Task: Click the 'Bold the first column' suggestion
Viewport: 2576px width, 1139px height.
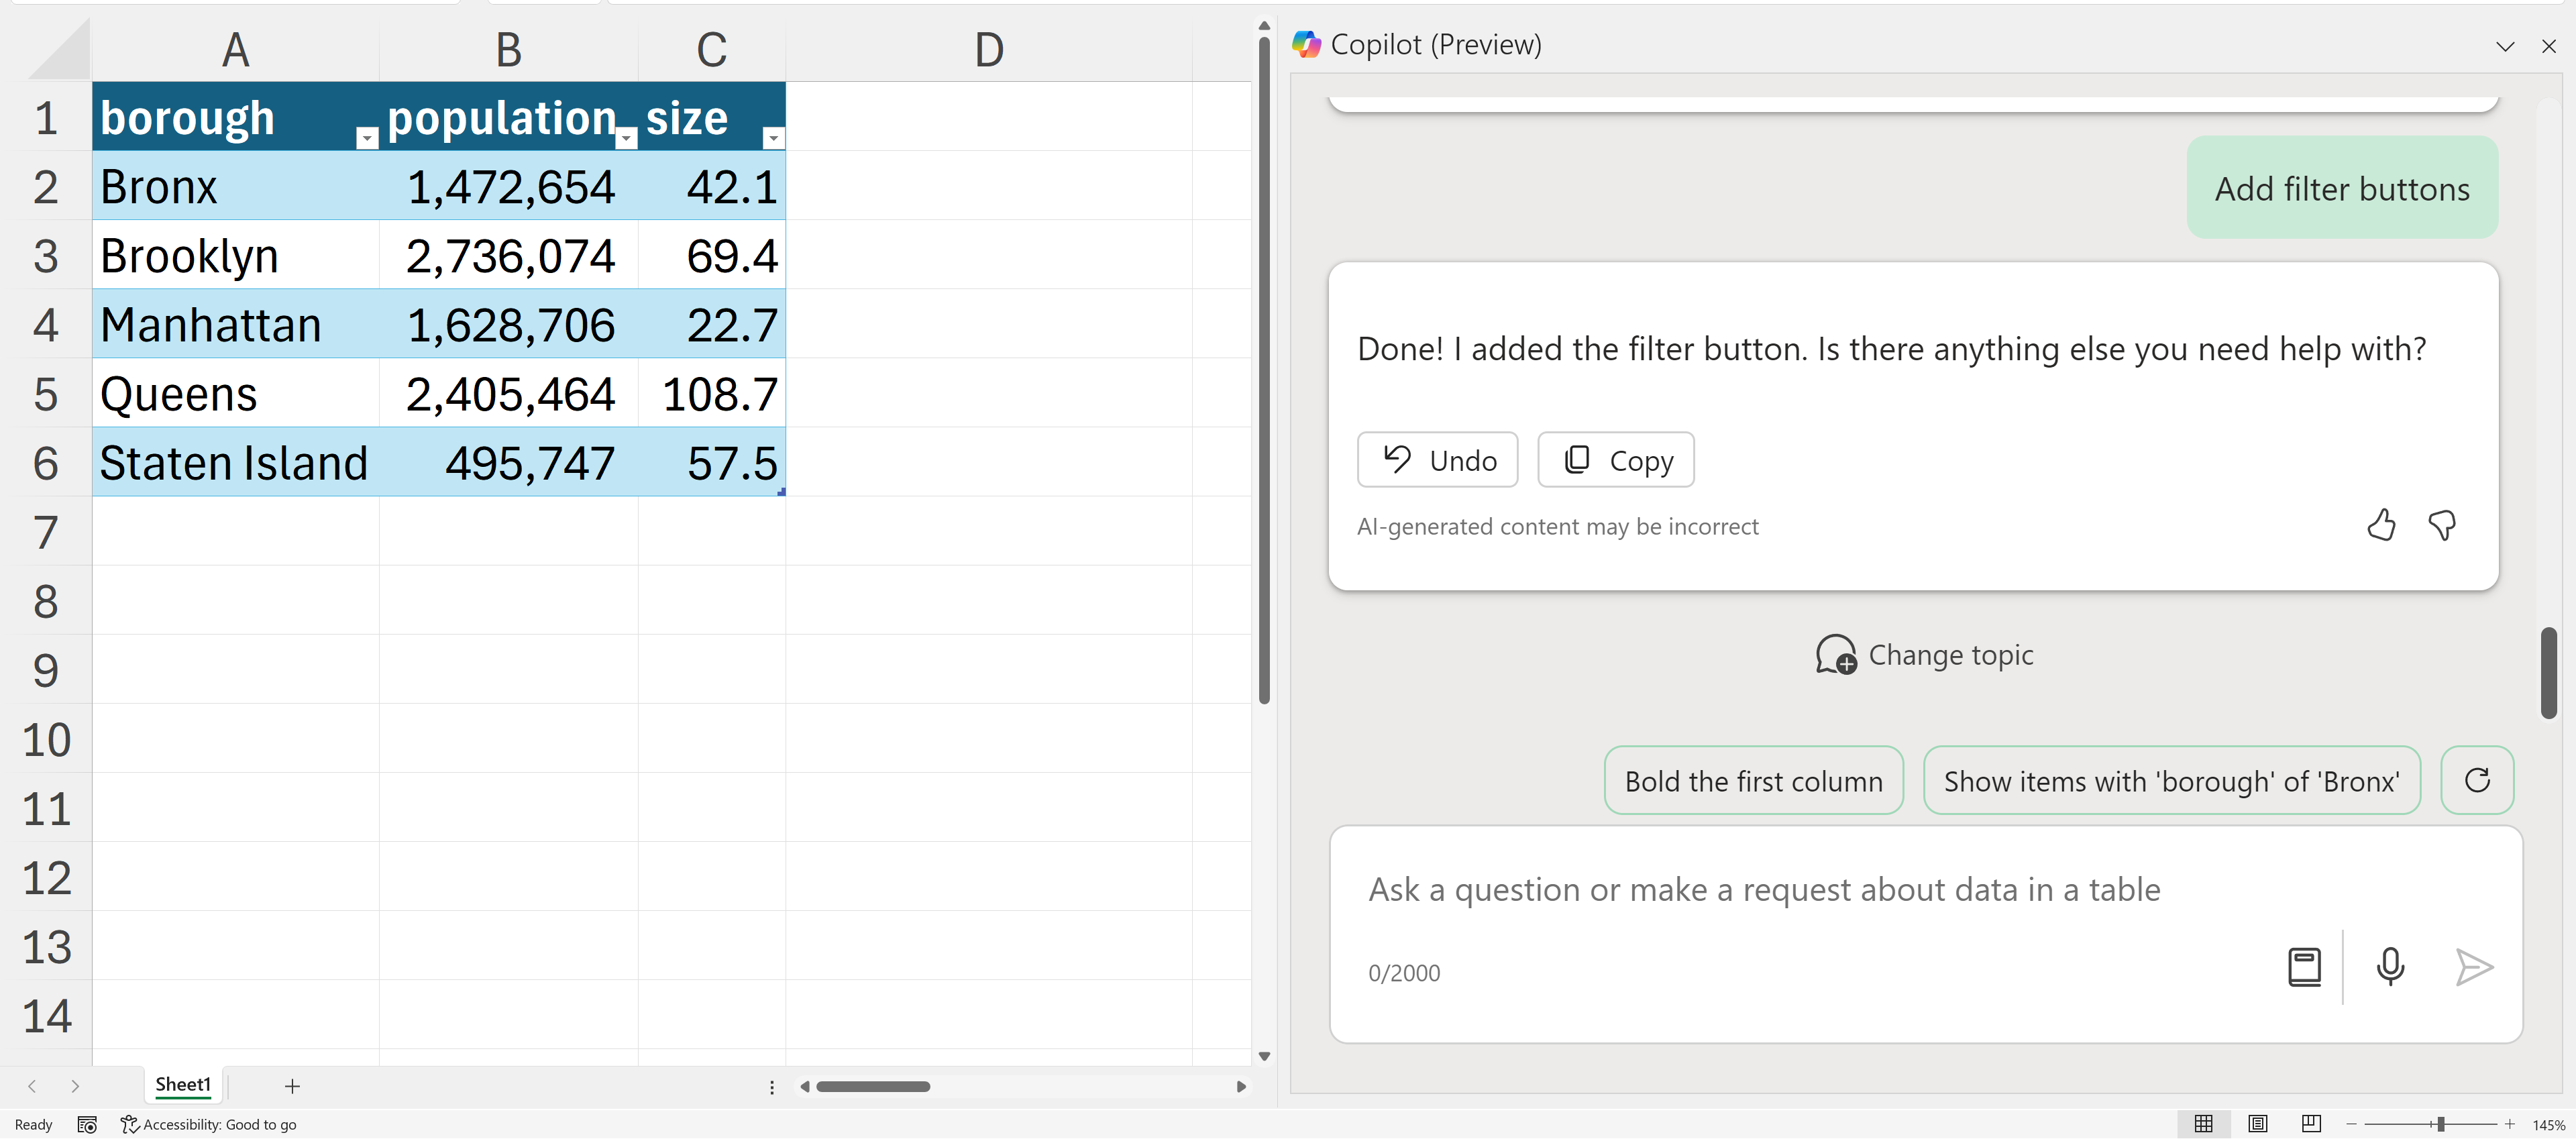Action: pos(1753,781)
